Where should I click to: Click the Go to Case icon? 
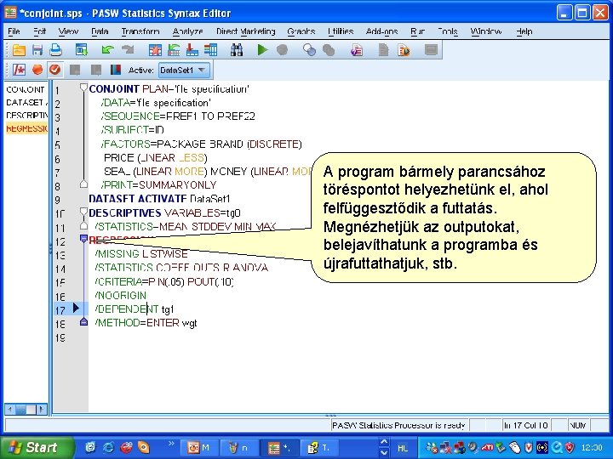pos(174,50)
